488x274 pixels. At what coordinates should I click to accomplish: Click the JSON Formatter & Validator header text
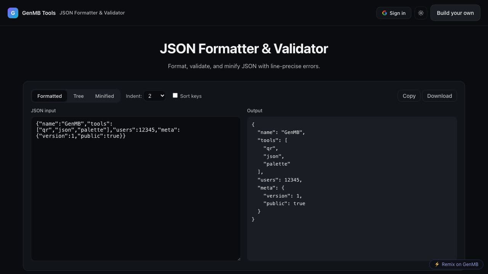pos(92,13)
